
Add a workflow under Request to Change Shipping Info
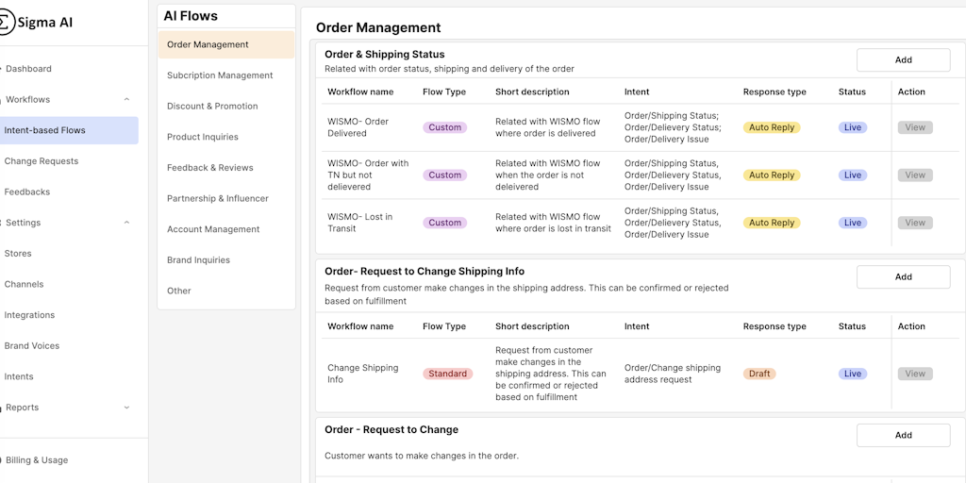pos(903,276)
